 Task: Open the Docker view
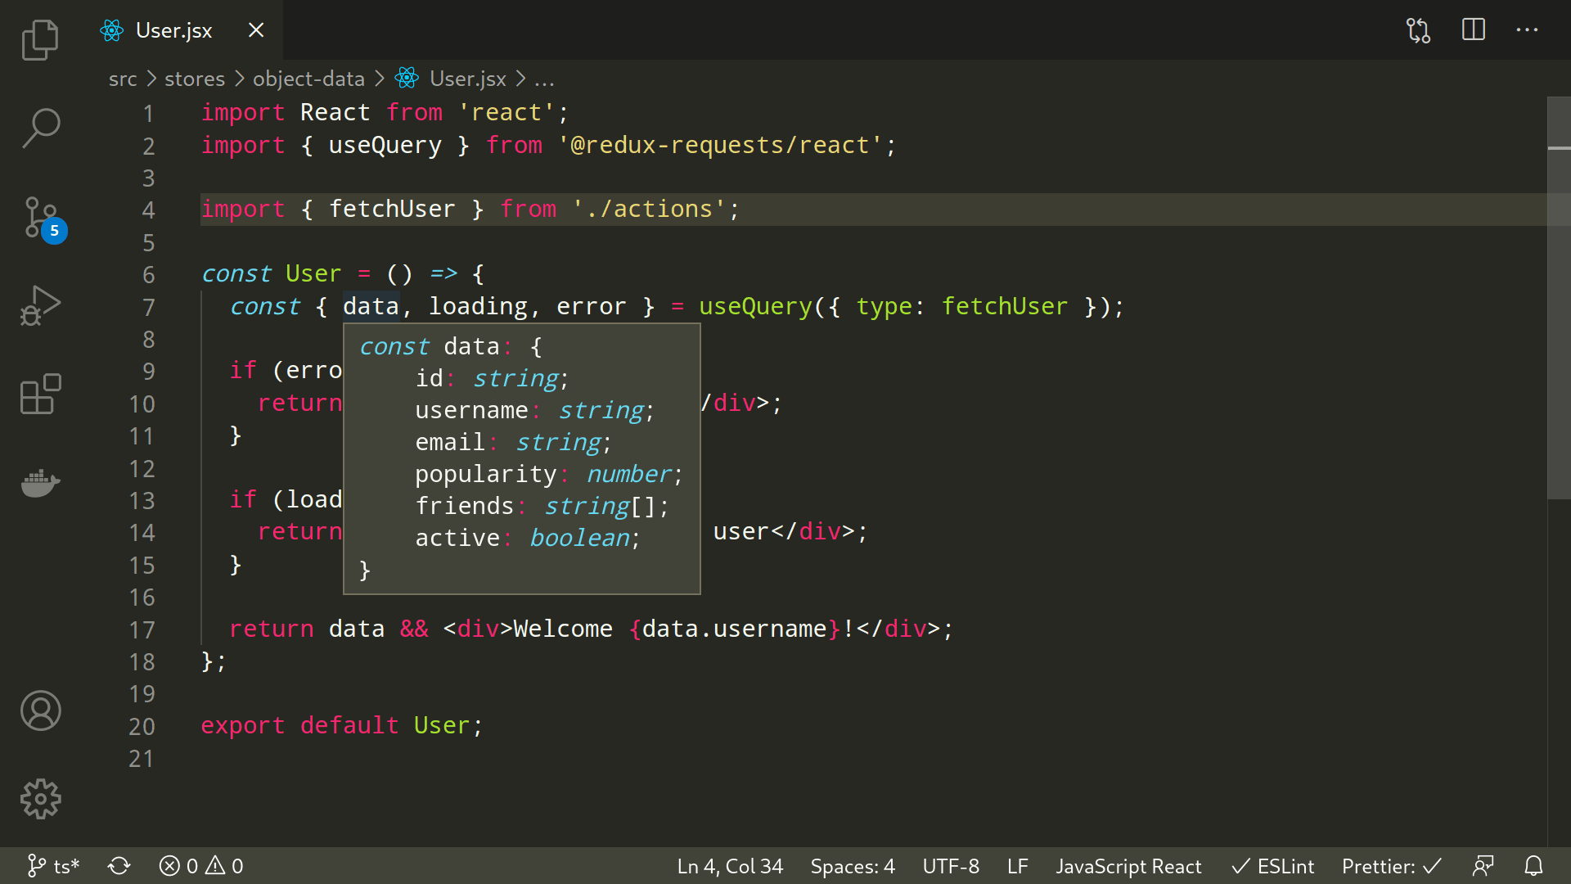pos(40,483)
